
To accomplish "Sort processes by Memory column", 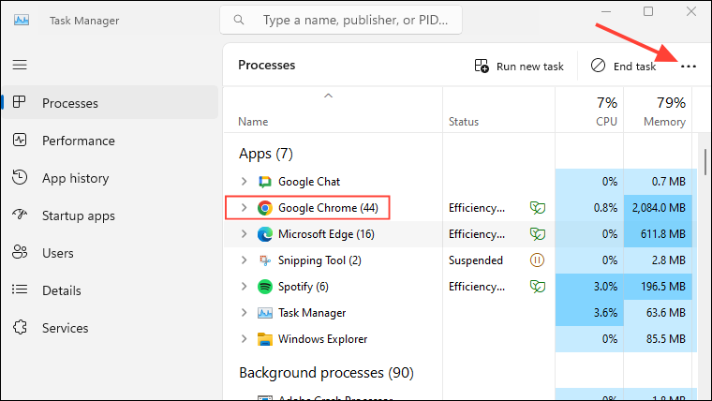I will tap(664, 111).
